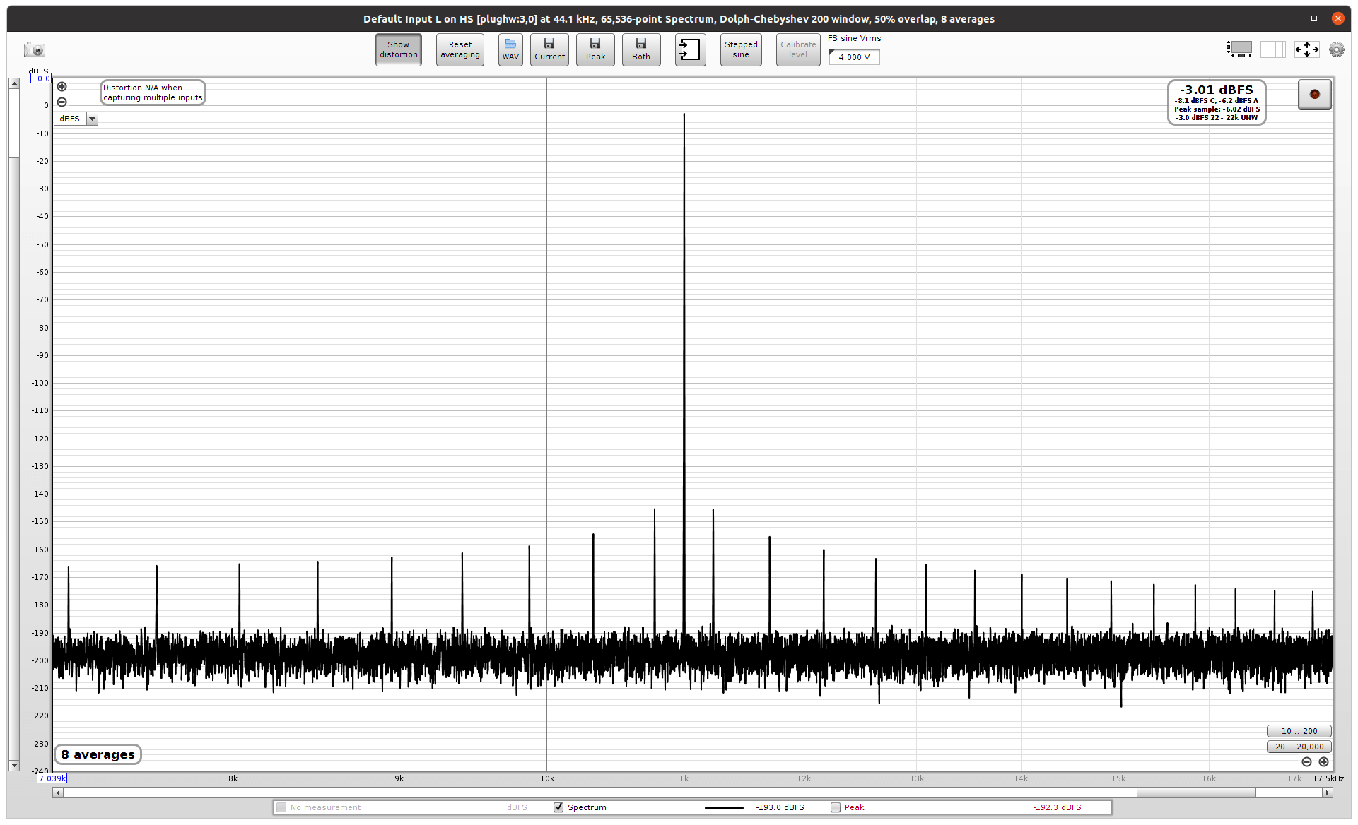Zoom in vertical axis plus icon

click(62, 87)
